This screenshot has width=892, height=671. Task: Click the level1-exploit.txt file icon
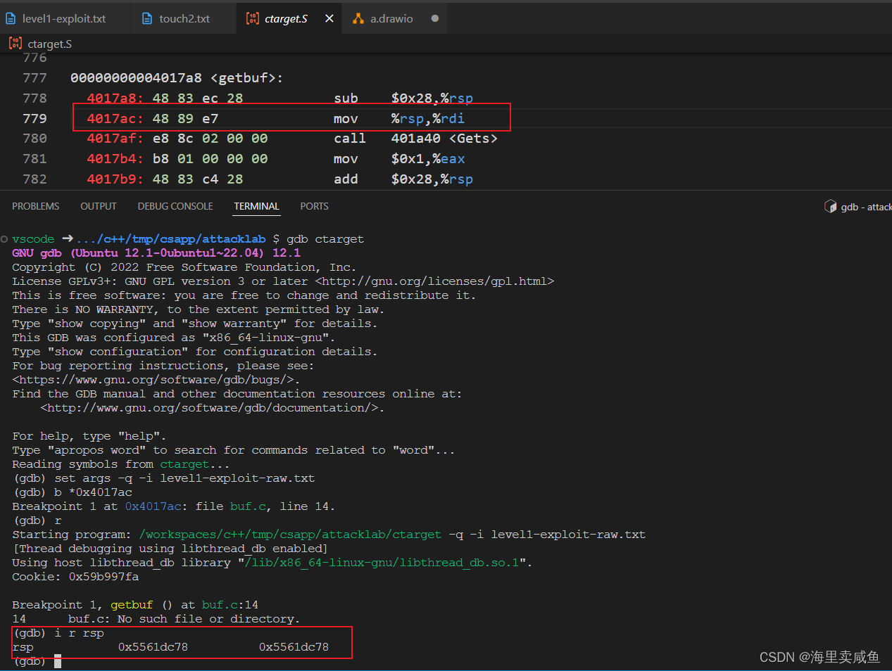pyautogui.click(x=11, y=18)
